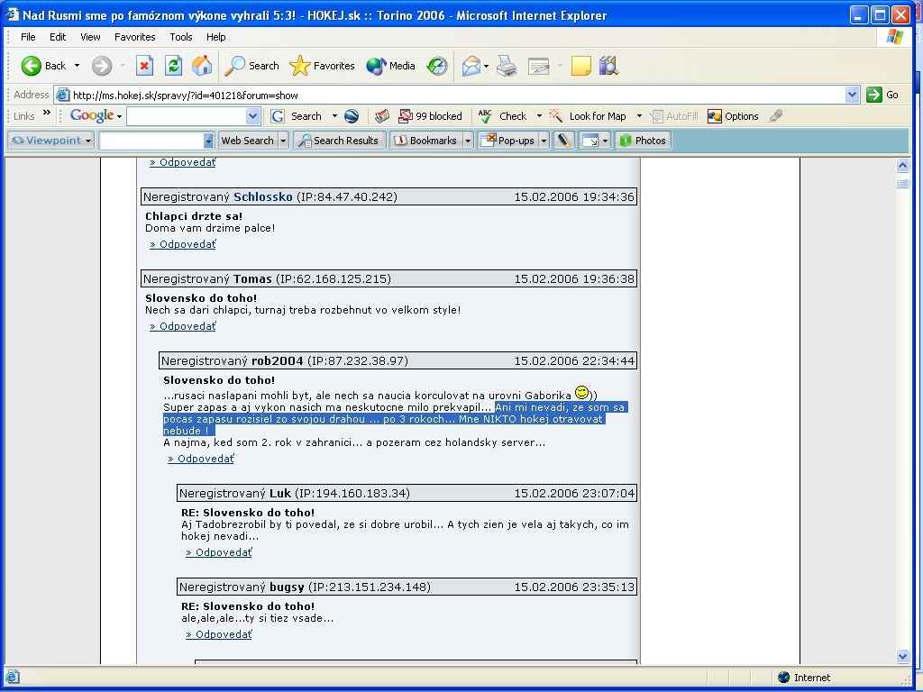Open the History icon in toolbar
The image size is (923, 692).
(x=437, y=66)
